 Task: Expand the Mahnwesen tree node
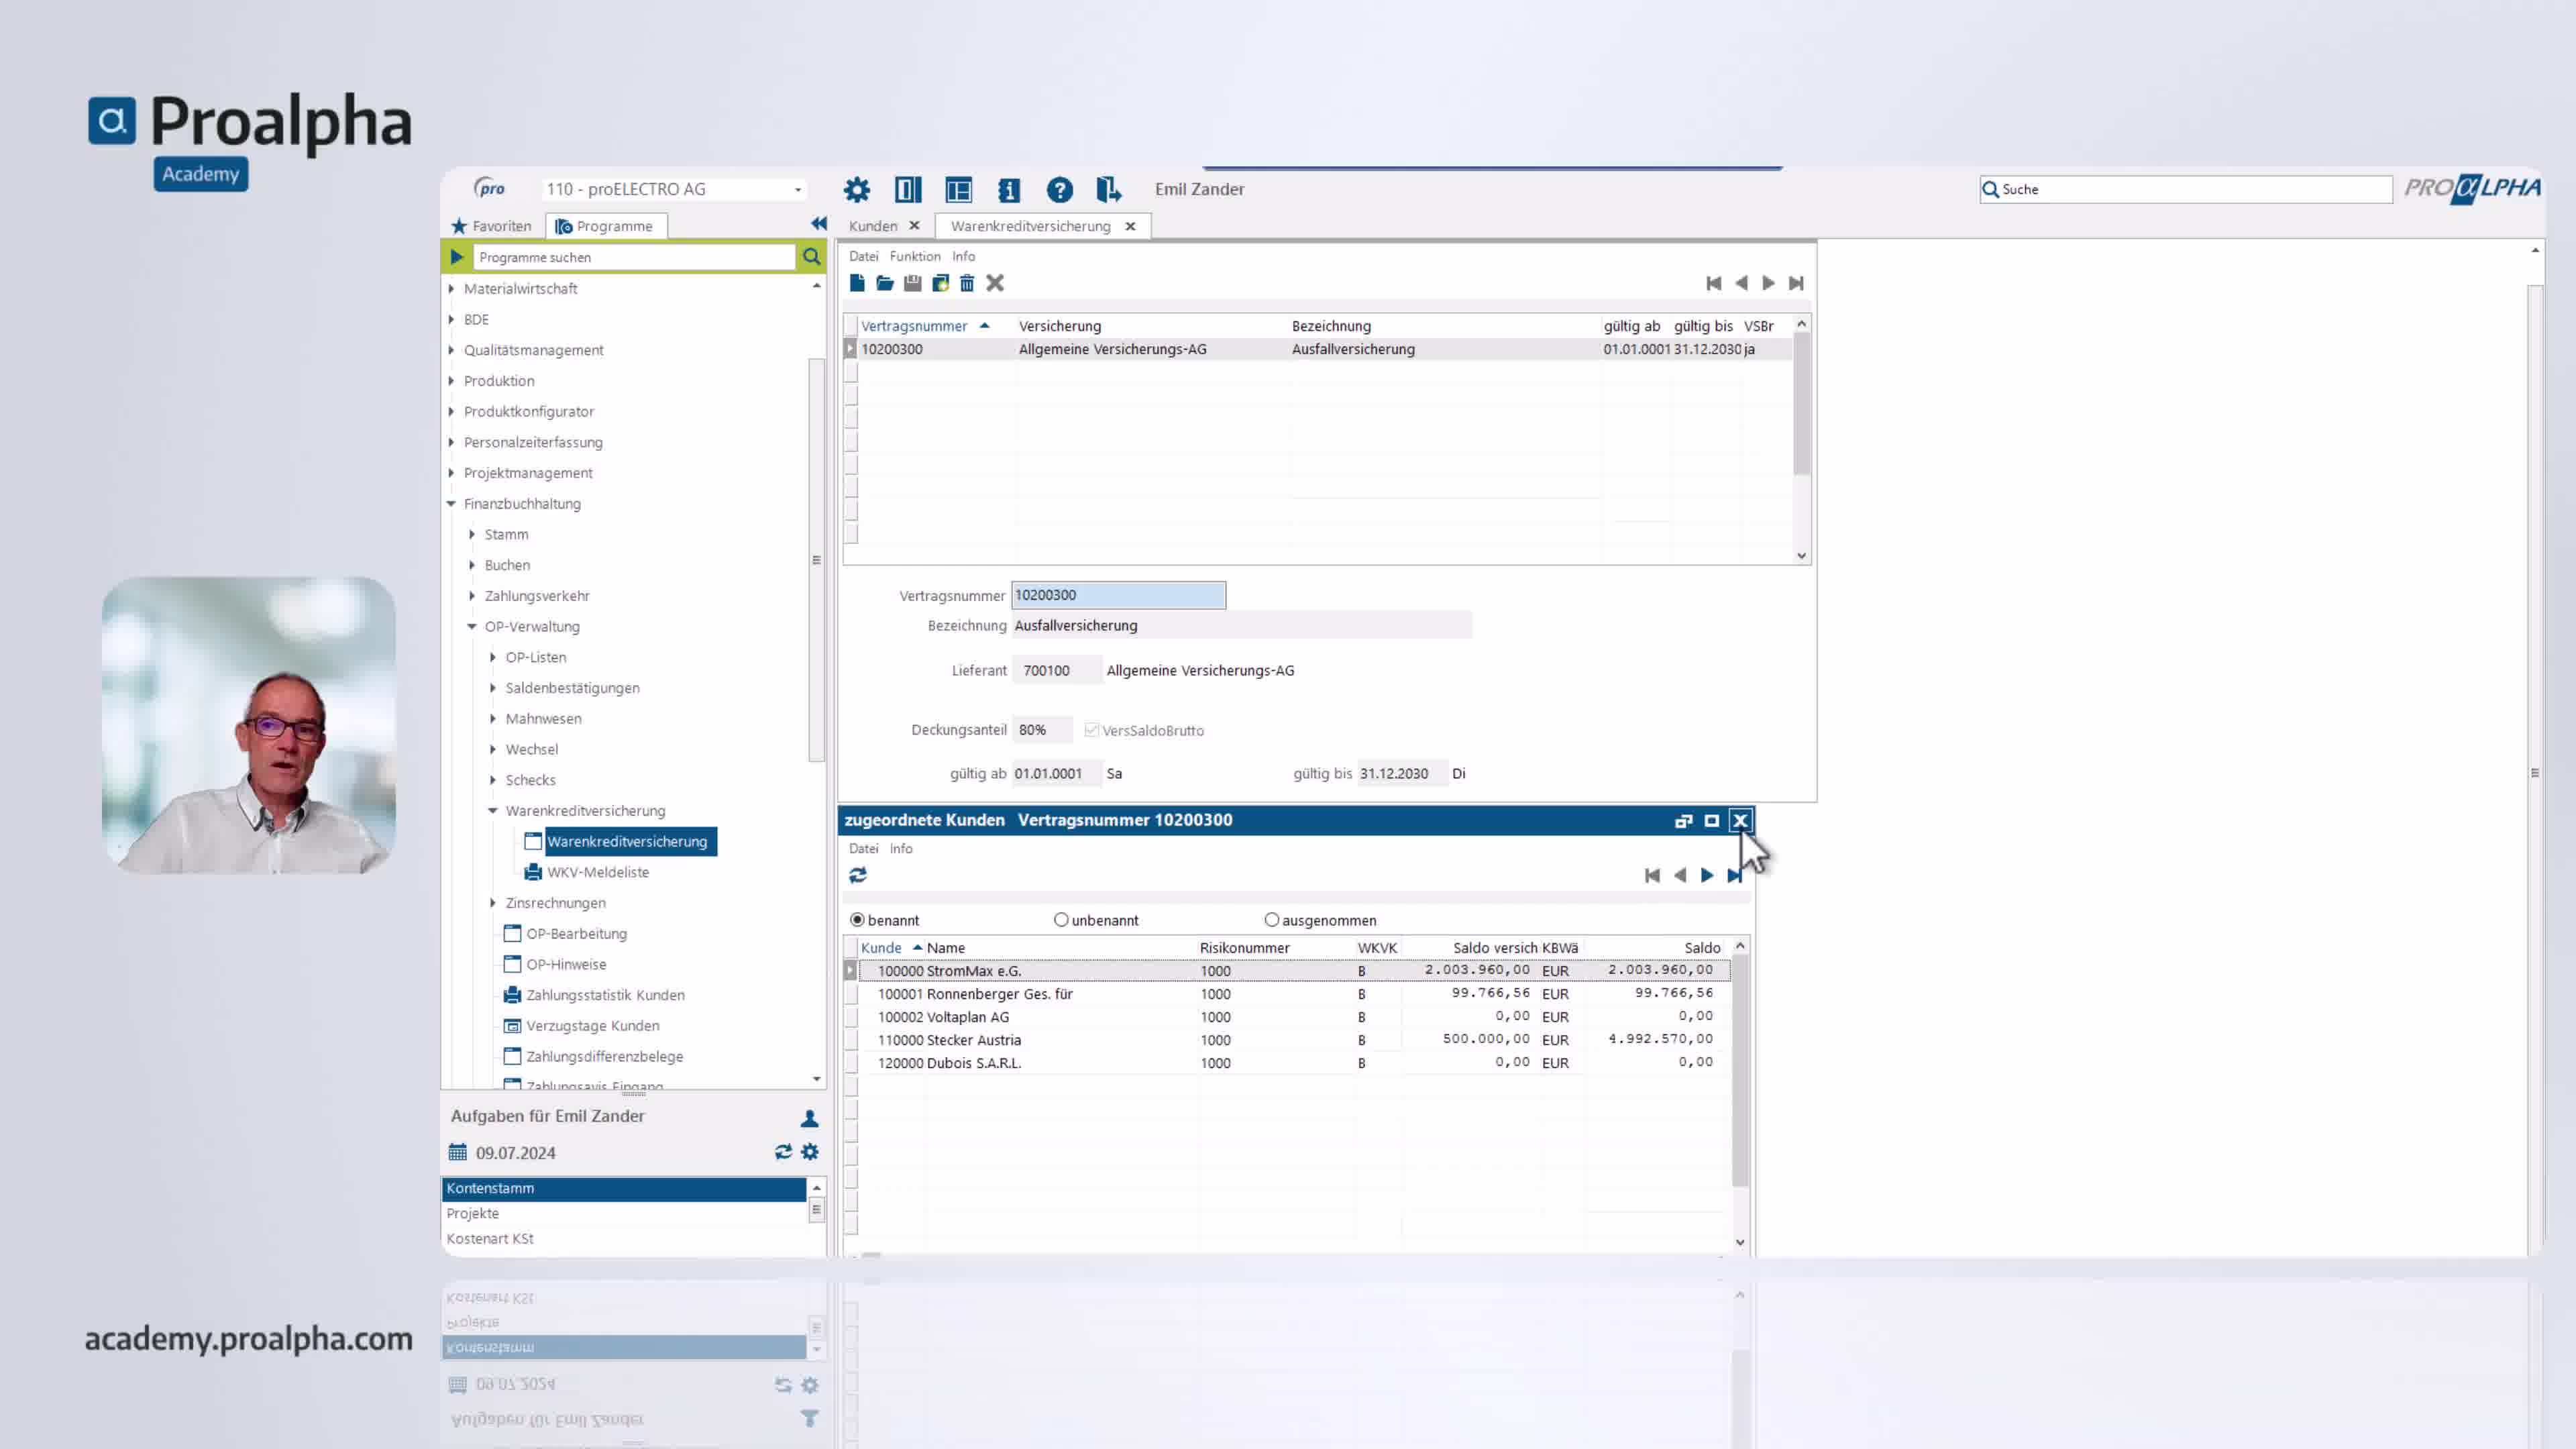pos(493,719)
